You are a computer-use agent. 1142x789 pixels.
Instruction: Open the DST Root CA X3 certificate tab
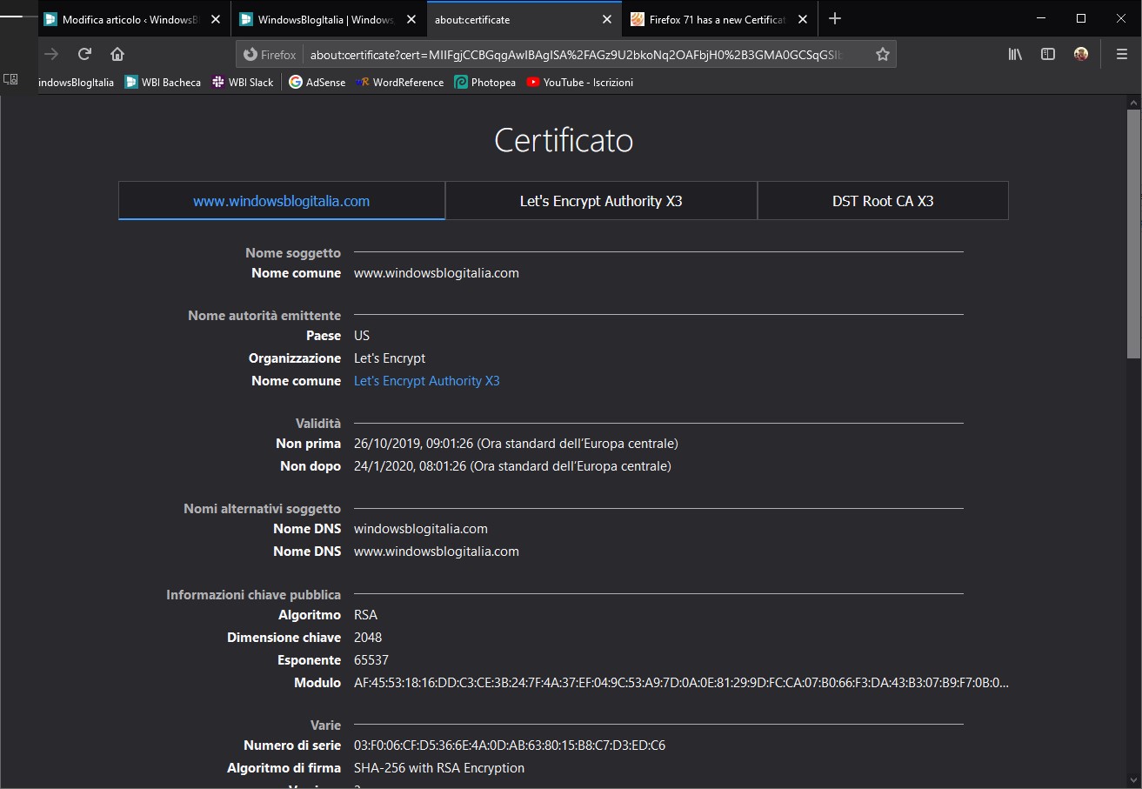pyautogui.click(x=883, y=201)
